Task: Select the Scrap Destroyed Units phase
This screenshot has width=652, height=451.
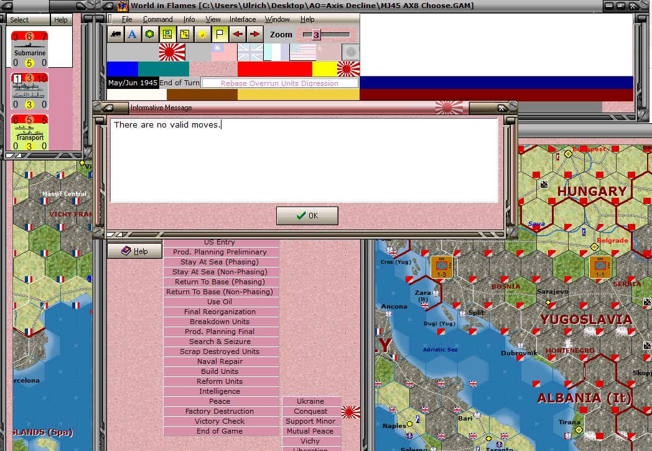Action: coord(220,351)
